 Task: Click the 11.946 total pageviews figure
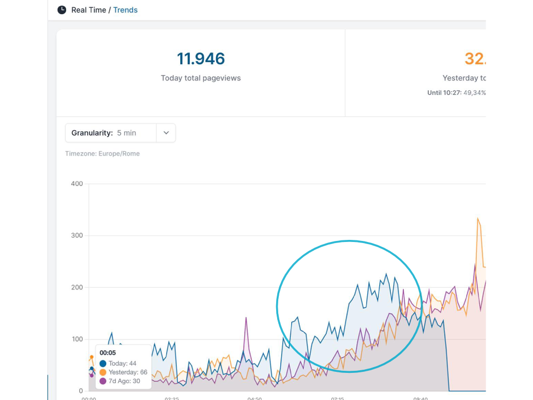[x=201, y=58]
